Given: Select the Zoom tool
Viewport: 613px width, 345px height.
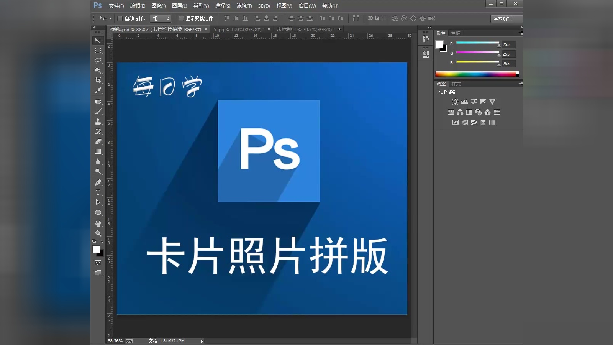Looking at the screenshot, I should (98, 233).
